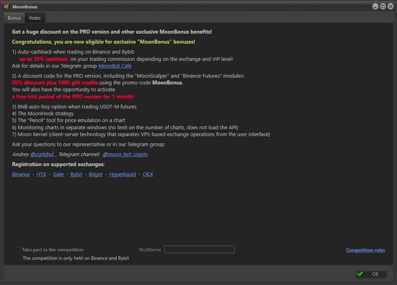
Task: Switch to the Bonus tab
Action: coord(14,18)
